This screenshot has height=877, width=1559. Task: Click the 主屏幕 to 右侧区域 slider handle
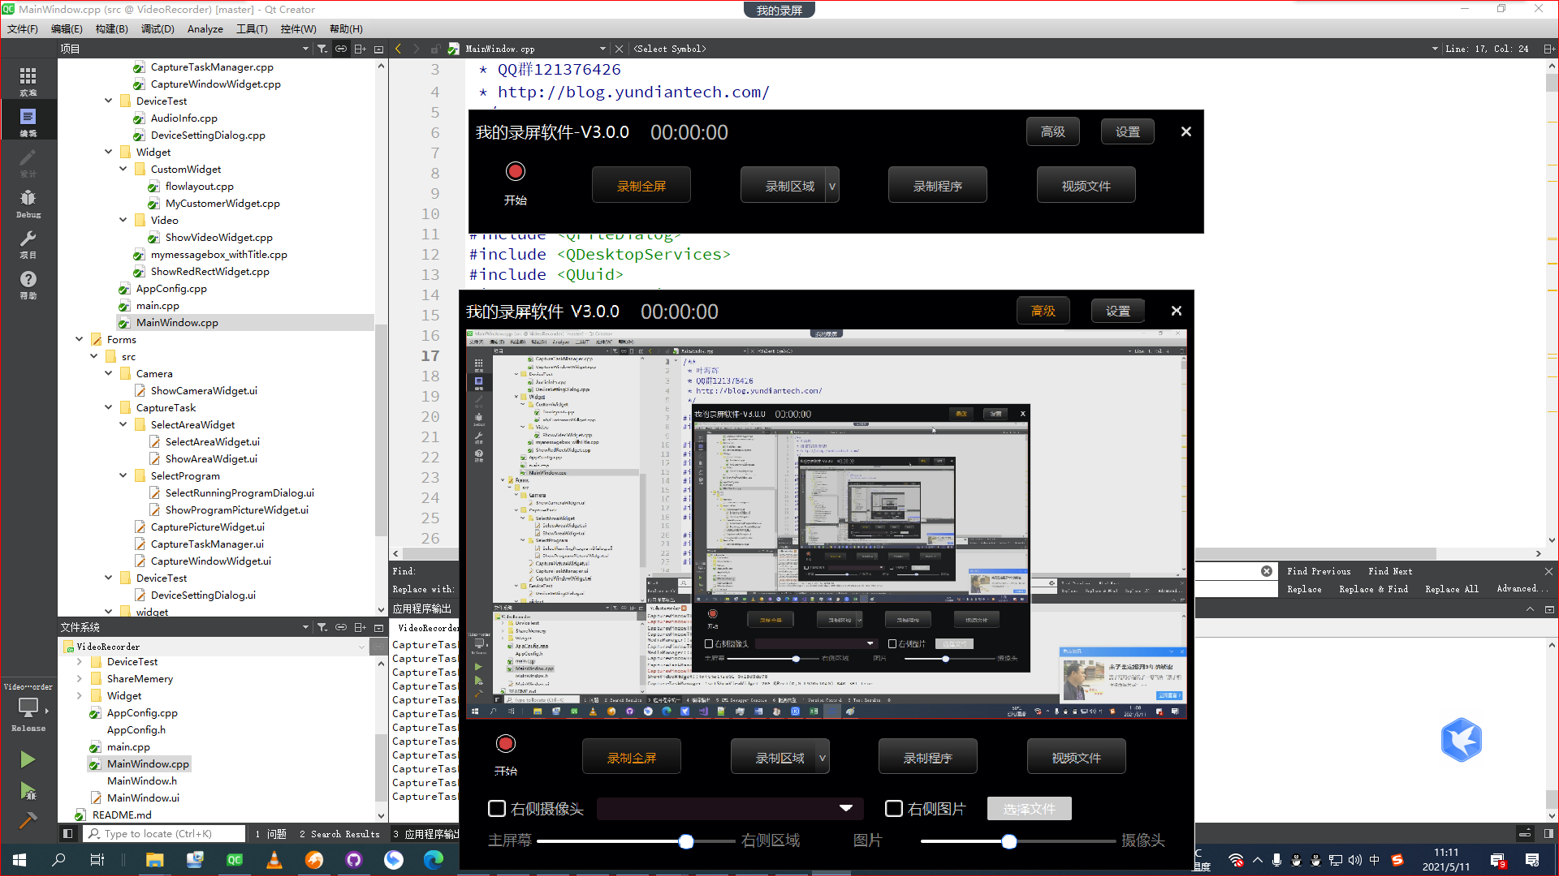(686, 841)
